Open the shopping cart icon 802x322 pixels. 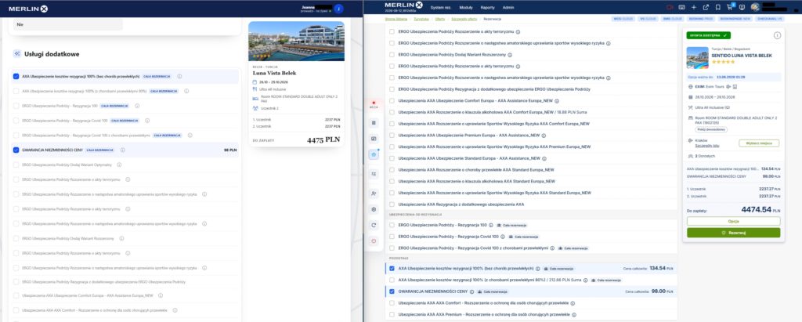(x=731, y=6)
